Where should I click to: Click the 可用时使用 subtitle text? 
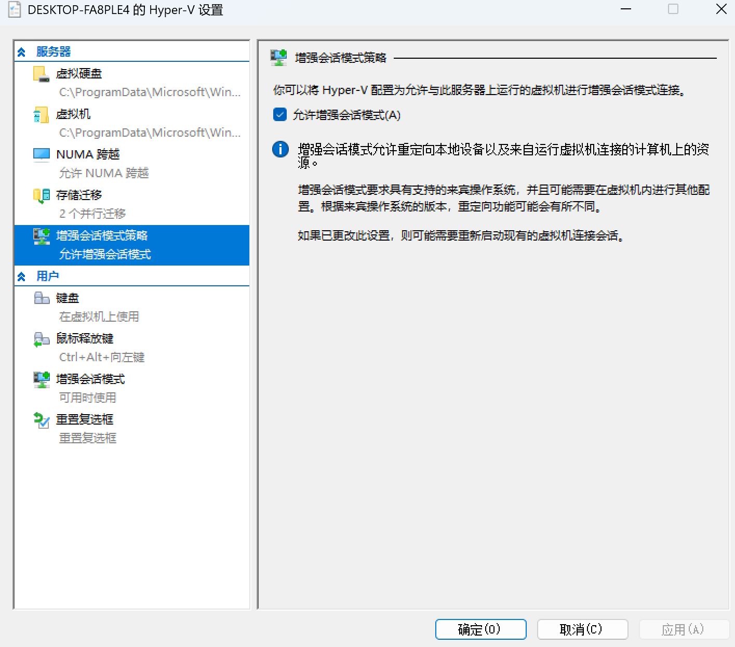click(x=88, y=398)
